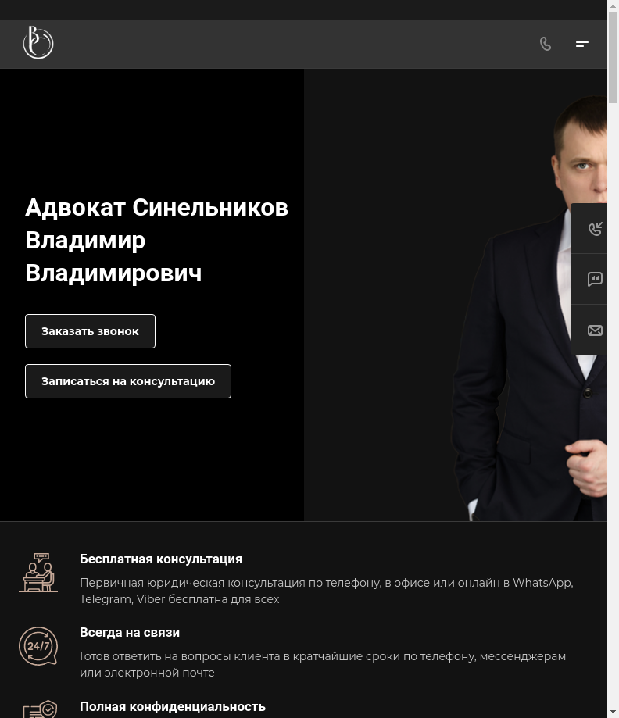This screenshot has height=718, width=619.
Task: Click the scrollbar down arrow
Action: (613, 713)
